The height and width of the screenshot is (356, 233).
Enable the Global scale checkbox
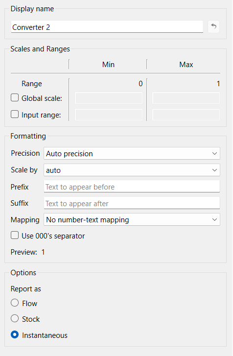click(15, 98)
